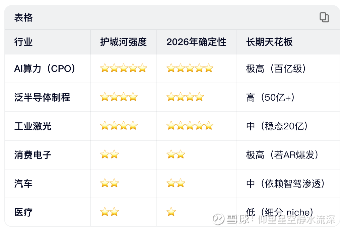Click 泛半导体制程 2026 certainty four-star rating
This screenshot has height=230, width=345.
coord(185,97)
